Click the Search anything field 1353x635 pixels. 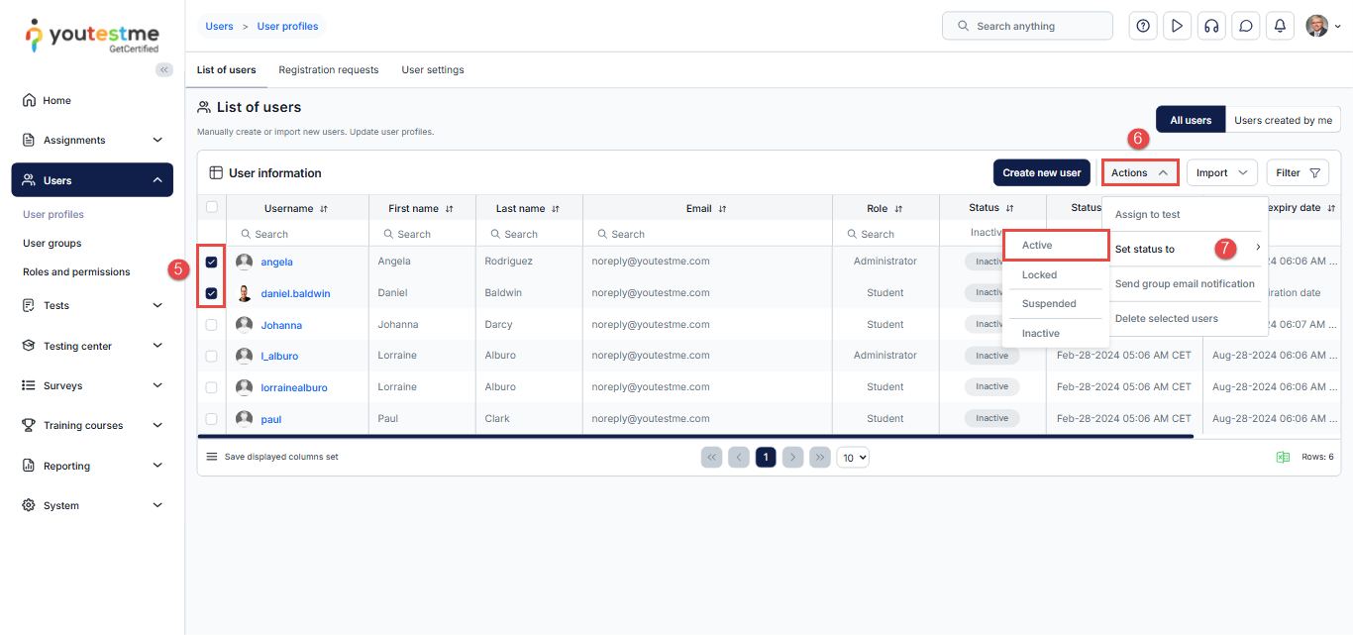coord(1027,26)
